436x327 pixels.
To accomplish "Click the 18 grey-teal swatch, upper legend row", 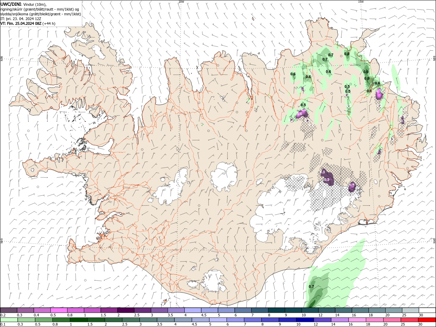I will (377, 310).
